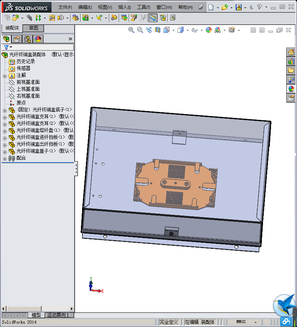Select 光纤终端盒盖子<1> in the feature tree
Screen dimensions: 297x327
36,151
